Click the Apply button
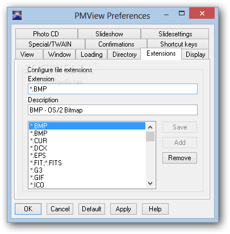The image size is (230, 234). [x=123, y=209]
